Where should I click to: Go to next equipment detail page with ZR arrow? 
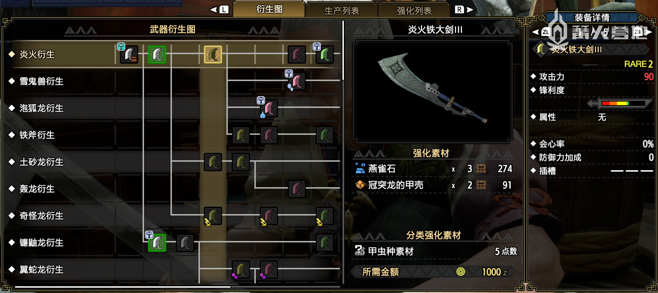tap(643, 32)
